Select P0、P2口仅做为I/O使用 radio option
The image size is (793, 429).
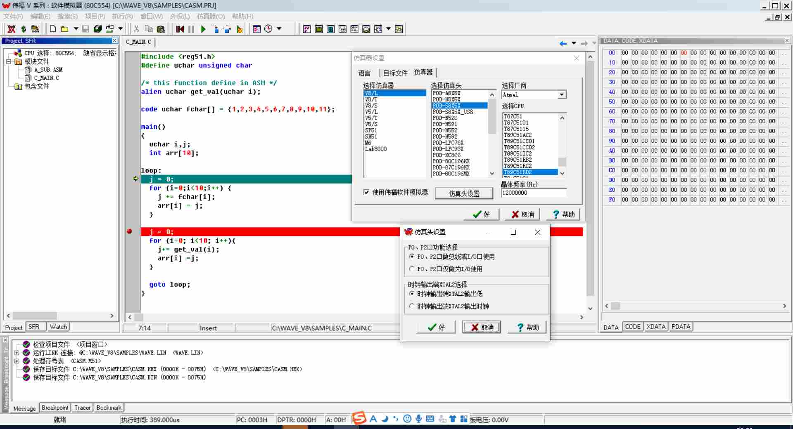[x=412, y=269]
